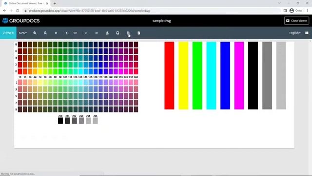Click the tall red color bar
312x176 pixels.
pos(169,76)
